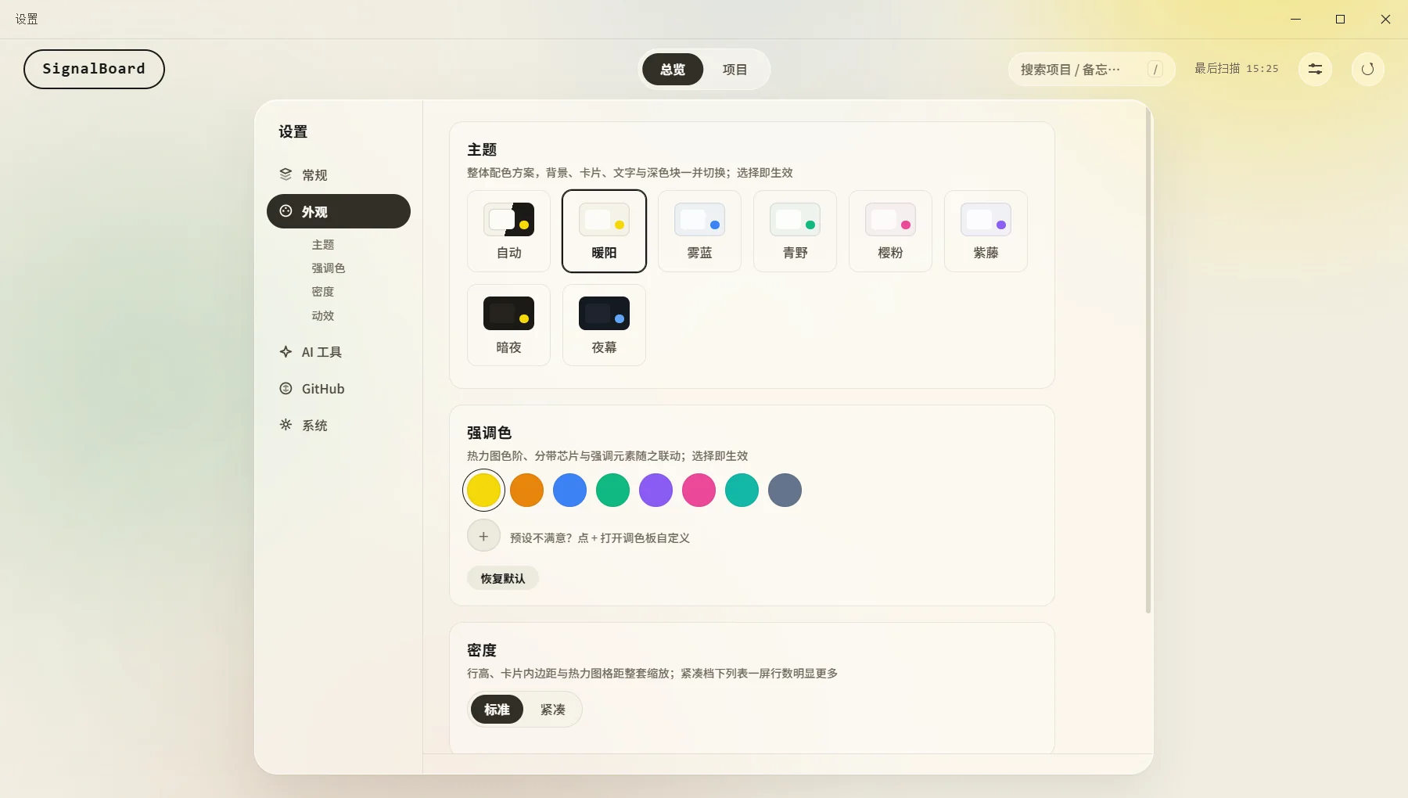The width and height of the screenshot is (1408, 798).
Task: Pick the green accent color
Action: click(613, 491)
